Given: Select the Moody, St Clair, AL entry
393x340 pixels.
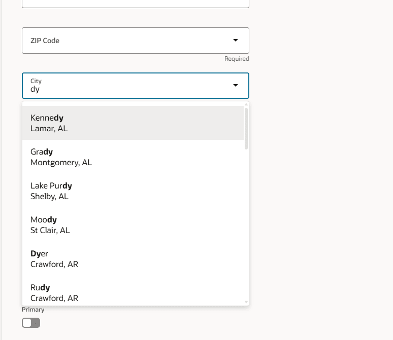Looking at the screenshot, I should pyautogui.click(x=133, y=225).
